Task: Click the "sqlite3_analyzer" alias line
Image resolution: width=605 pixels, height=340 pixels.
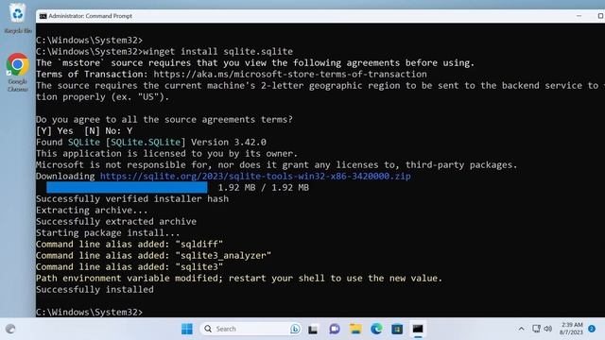Action: (x=153, y=256)
